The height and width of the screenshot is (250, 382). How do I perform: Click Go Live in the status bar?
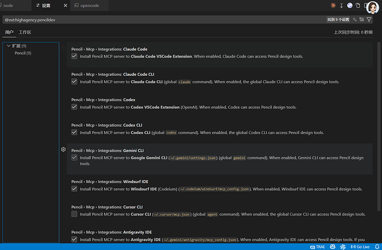point(360,246)
